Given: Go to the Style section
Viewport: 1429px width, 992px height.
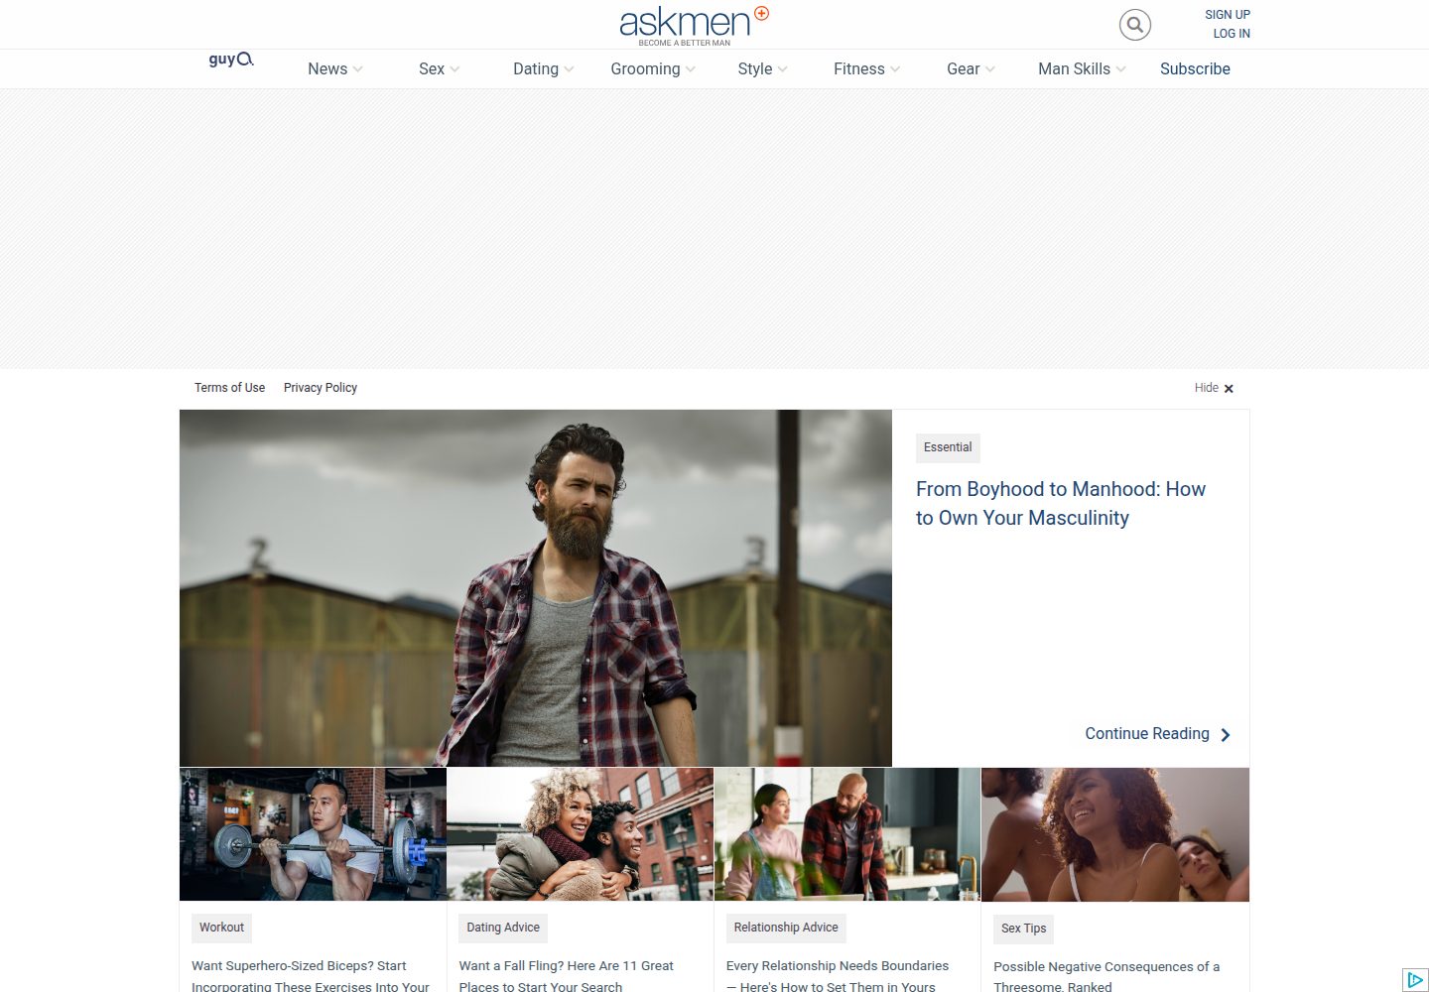Looking at the screenshot, I should click(755, 69).
